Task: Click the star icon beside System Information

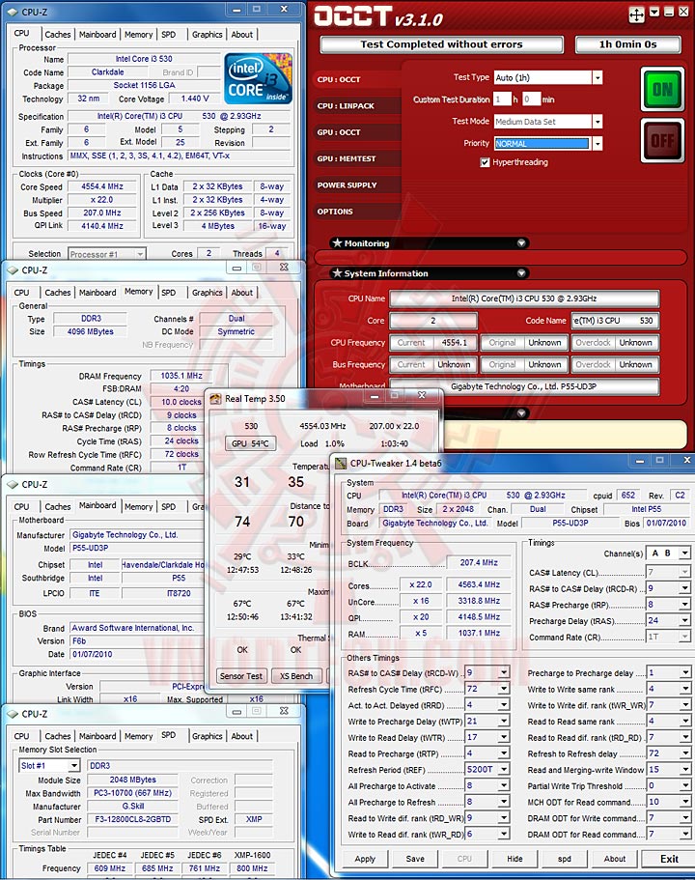Action: [x=337, y=273]
